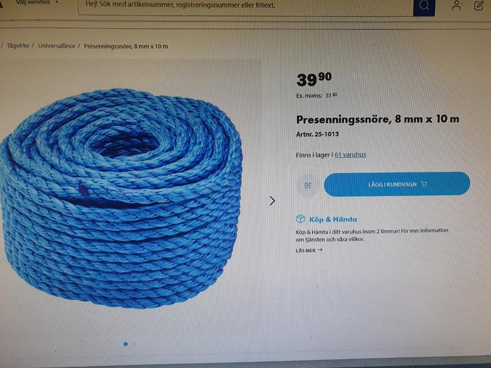Click the product title Presenningssnöre, 8 mm x 10 m
Screen dimensions: 491x368
(377, 119)
